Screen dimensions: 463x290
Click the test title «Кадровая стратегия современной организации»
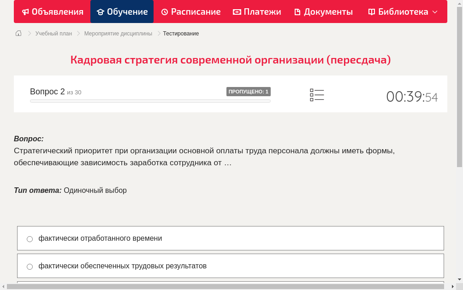231,60
